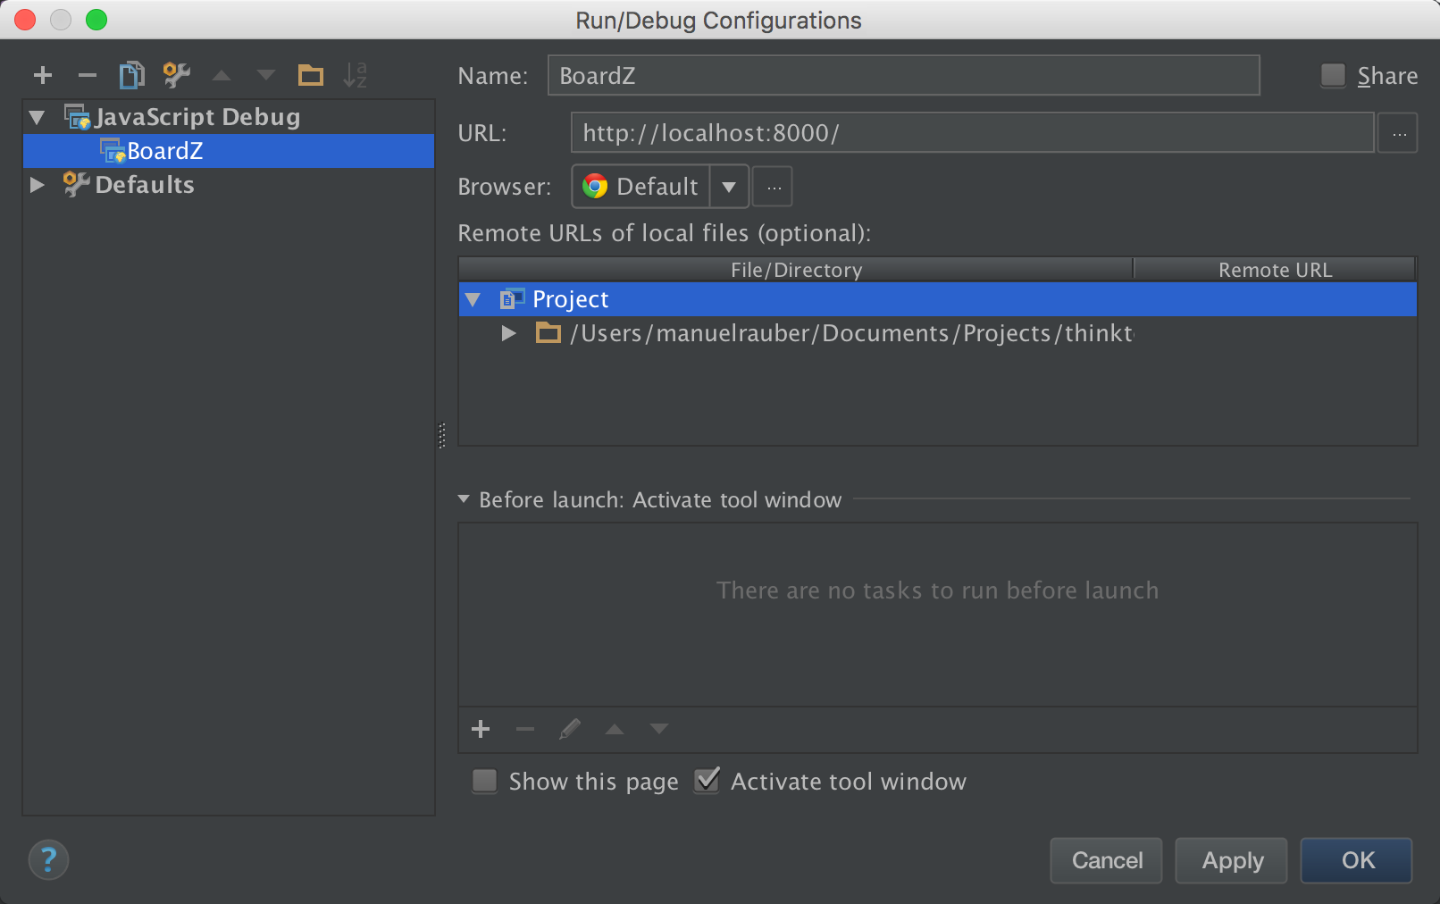This screenshot has width=1440, height=904.
Task: Create a new configuration folder
Action: (x=310, y=75)
